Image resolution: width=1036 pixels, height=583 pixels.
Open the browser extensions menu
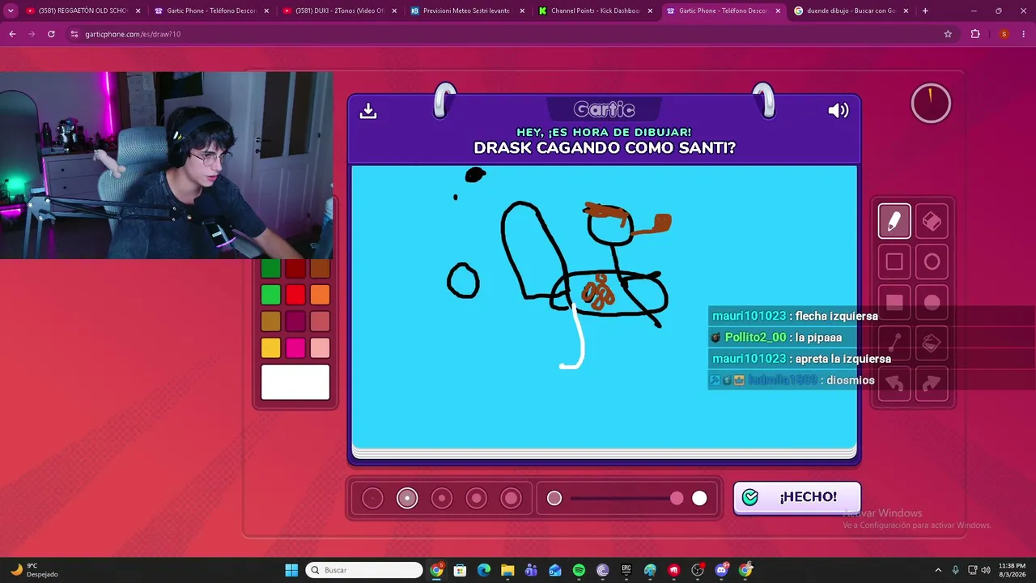[975, 34]
